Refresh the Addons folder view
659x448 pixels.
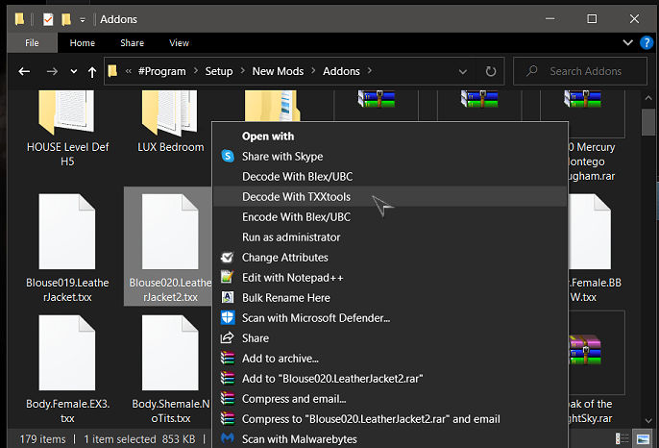pyautogui.click(x=491, y=71)
